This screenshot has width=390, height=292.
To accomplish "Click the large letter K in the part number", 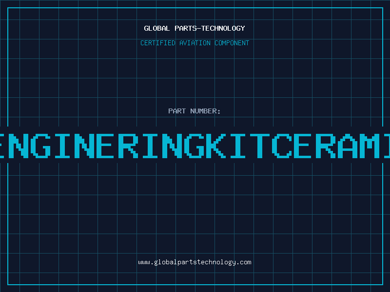I will pos(216,146).
